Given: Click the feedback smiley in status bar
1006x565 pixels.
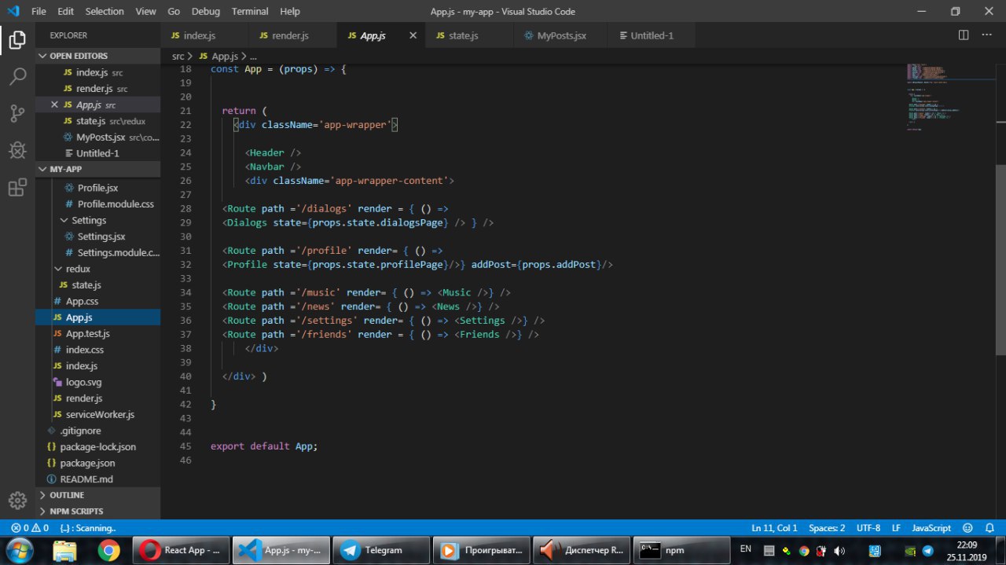Looking at the screenshot, I should (967, 528).
